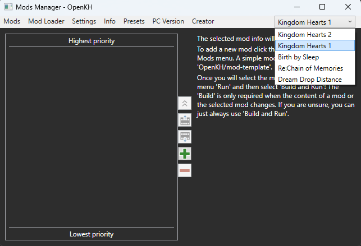Minimize the Mods Manager window
The image size is (361, 246).
point(297,7)
